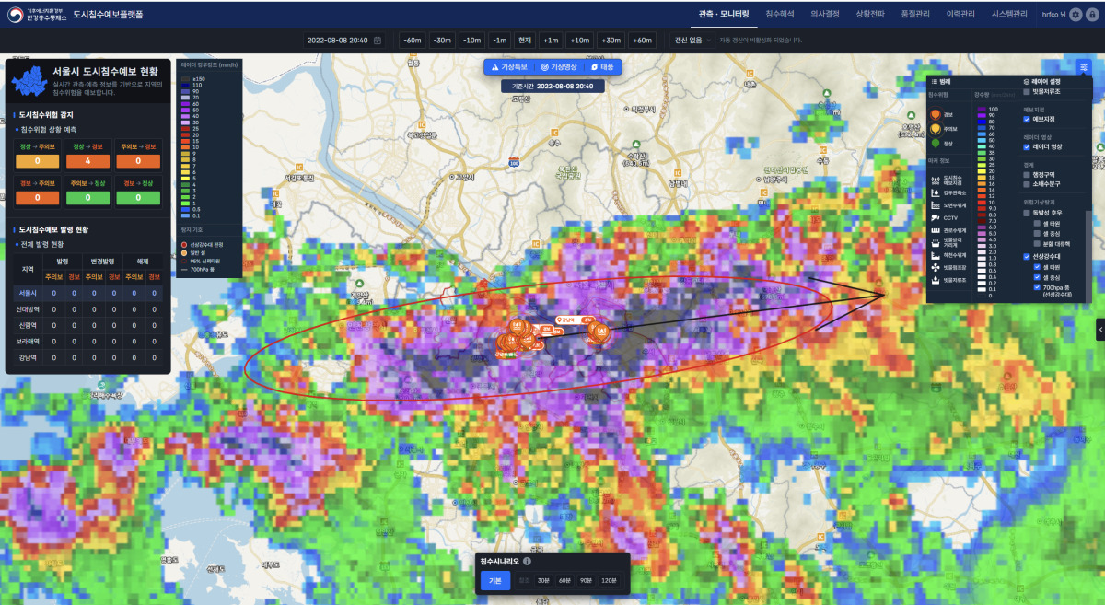Image resolution: width=1105 pixels, height=605 pixels.
Task: Click the 관로수위계 legend icon
Action: pyautogui.click(x=936, y=230)
